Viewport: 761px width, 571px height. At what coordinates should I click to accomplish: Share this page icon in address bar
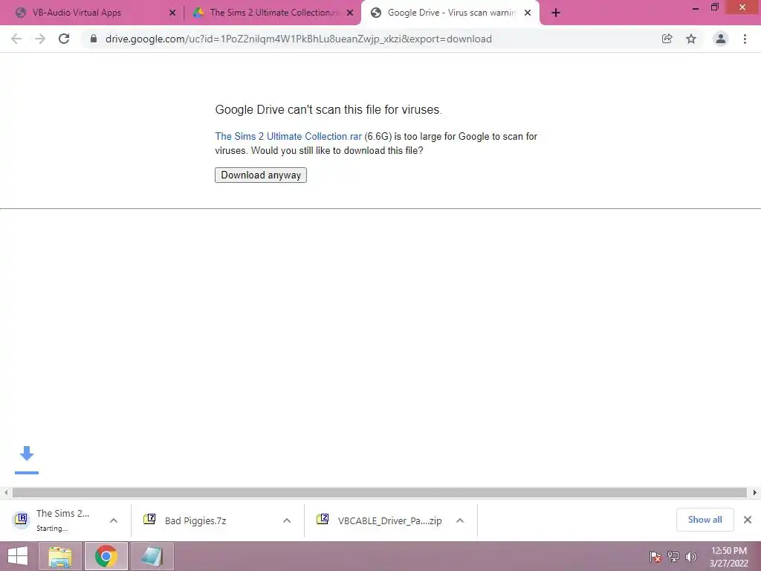click(x=667, y=39)
